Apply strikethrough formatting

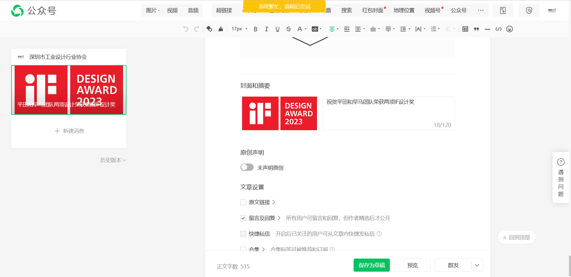pos(288,29)
